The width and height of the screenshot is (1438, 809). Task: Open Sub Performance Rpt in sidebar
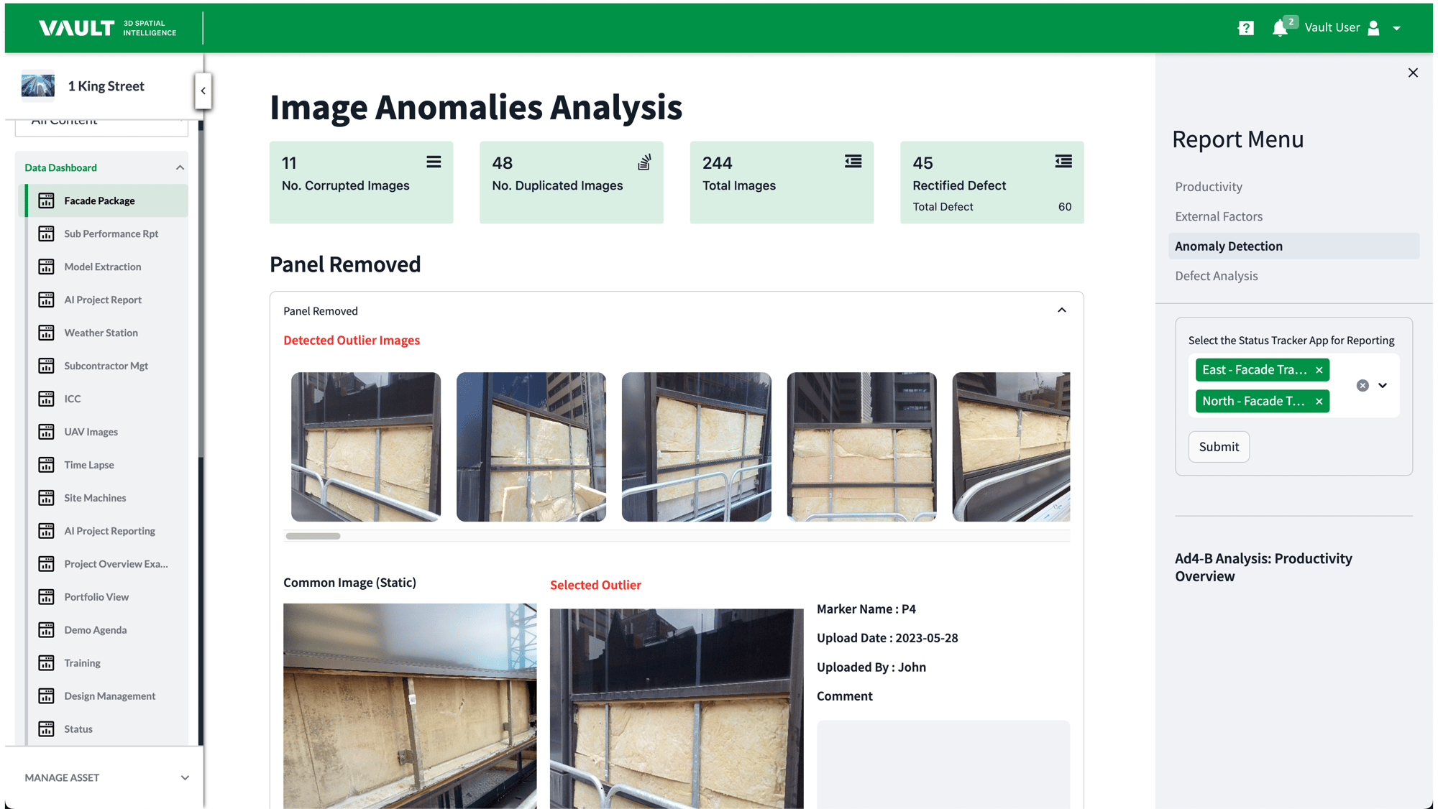tap(106, 234)
